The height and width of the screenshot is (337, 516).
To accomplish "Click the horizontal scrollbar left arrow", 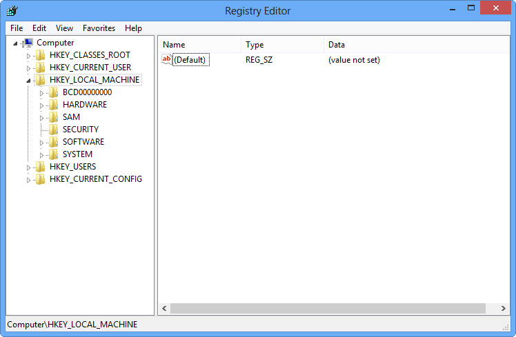I will coord(164,308).
